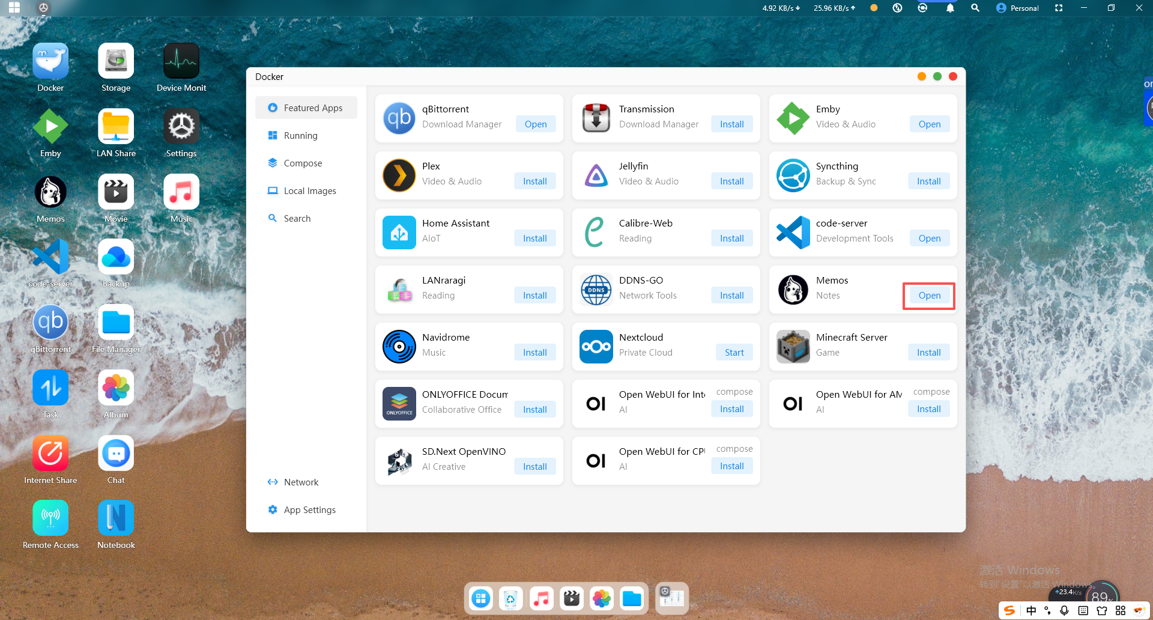Open the Backup cloud icon on desktop

(x=116, y=257)
